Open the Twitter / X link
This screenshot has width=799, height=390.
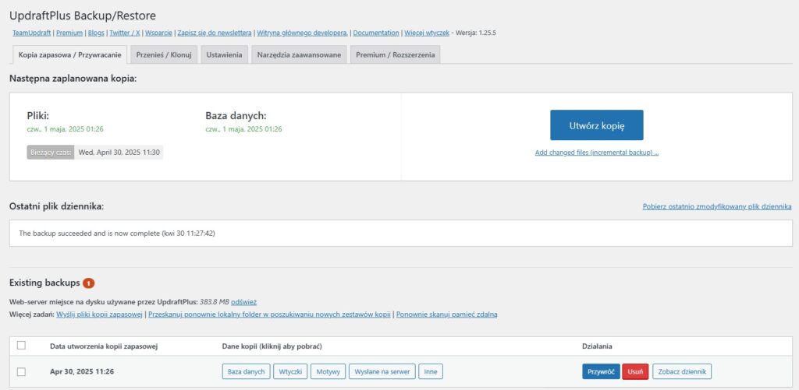(x=125, y=33)
